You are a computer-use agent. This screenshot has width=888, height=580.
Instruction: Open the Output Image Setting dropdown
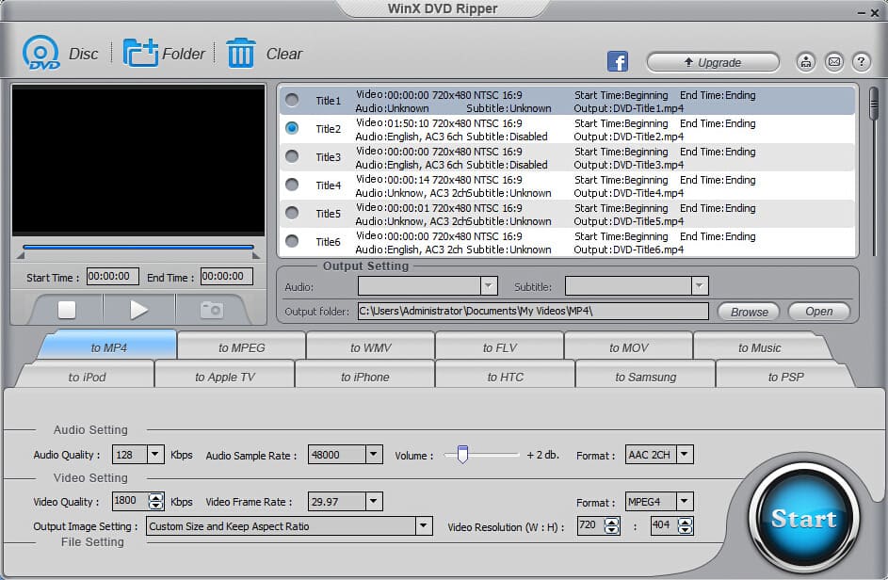[423, 526]
